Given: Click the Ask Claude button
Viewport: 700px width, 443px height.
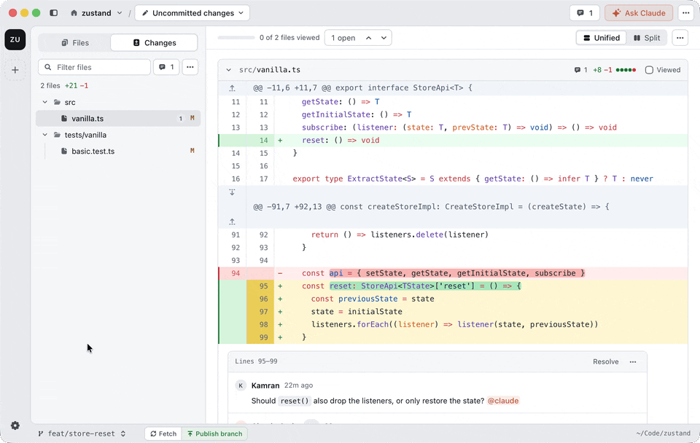Looking at the screenshot, I should pyautogui.click(x=639, y=13).
